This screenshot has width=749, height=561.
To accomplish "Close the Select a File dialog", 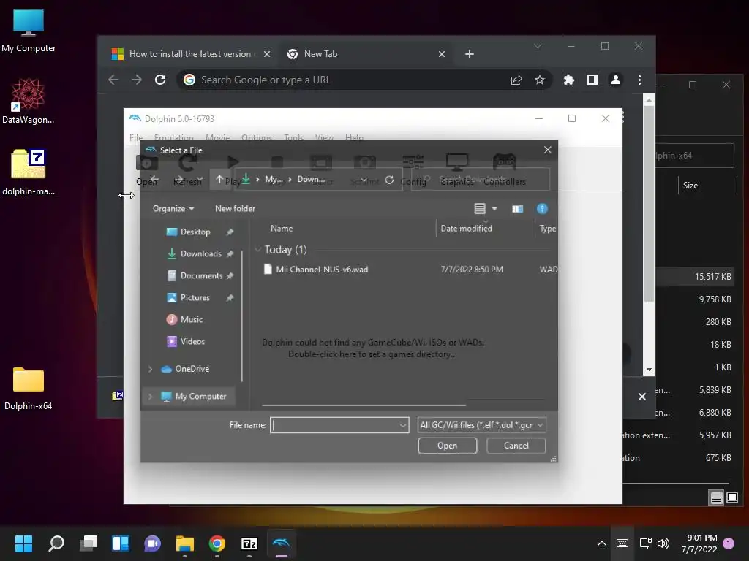I will (547, 150).
